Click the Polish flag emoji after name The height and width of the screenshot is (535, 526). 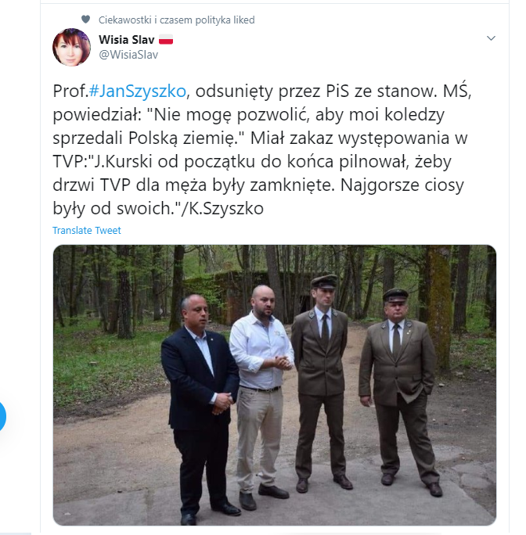[x=166, y=40]
